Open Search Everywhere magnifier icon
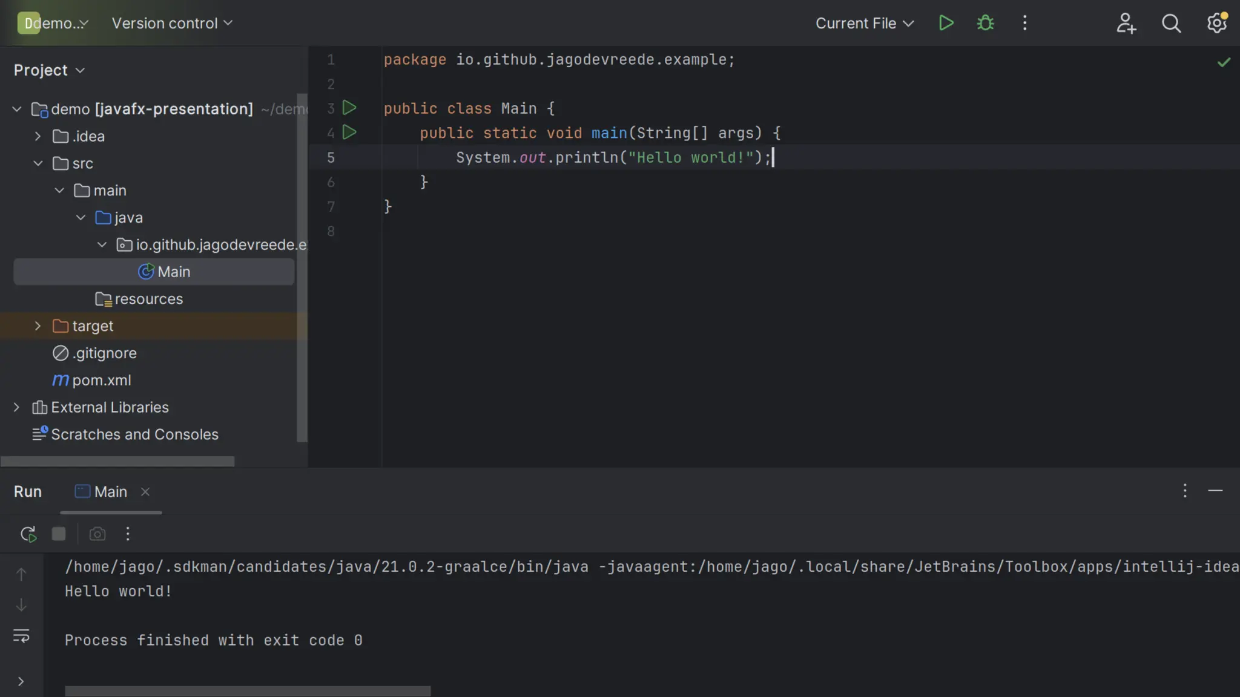The width and height of the screenshot is (1240, 697). [1171, 24]
